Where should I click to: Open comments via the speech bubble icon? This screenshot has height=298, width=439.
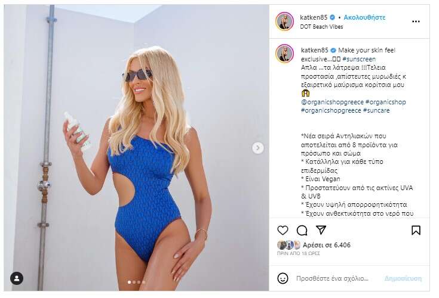click(x=302, y=231)
